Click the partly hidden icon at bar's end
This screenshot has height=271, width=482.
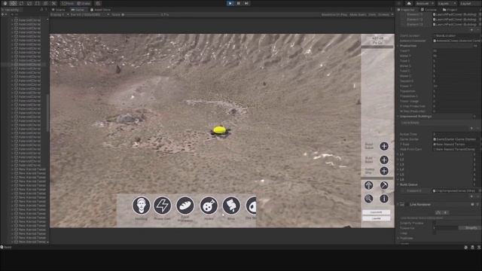tap(251, 206)
